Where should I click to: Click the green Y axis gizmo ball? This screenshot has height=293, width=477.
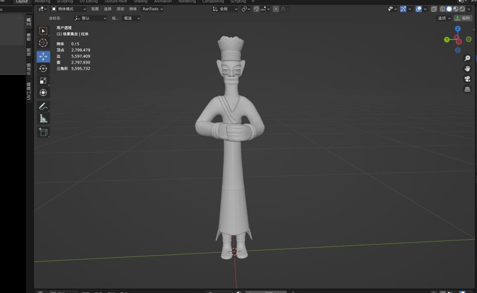[447, 40]
